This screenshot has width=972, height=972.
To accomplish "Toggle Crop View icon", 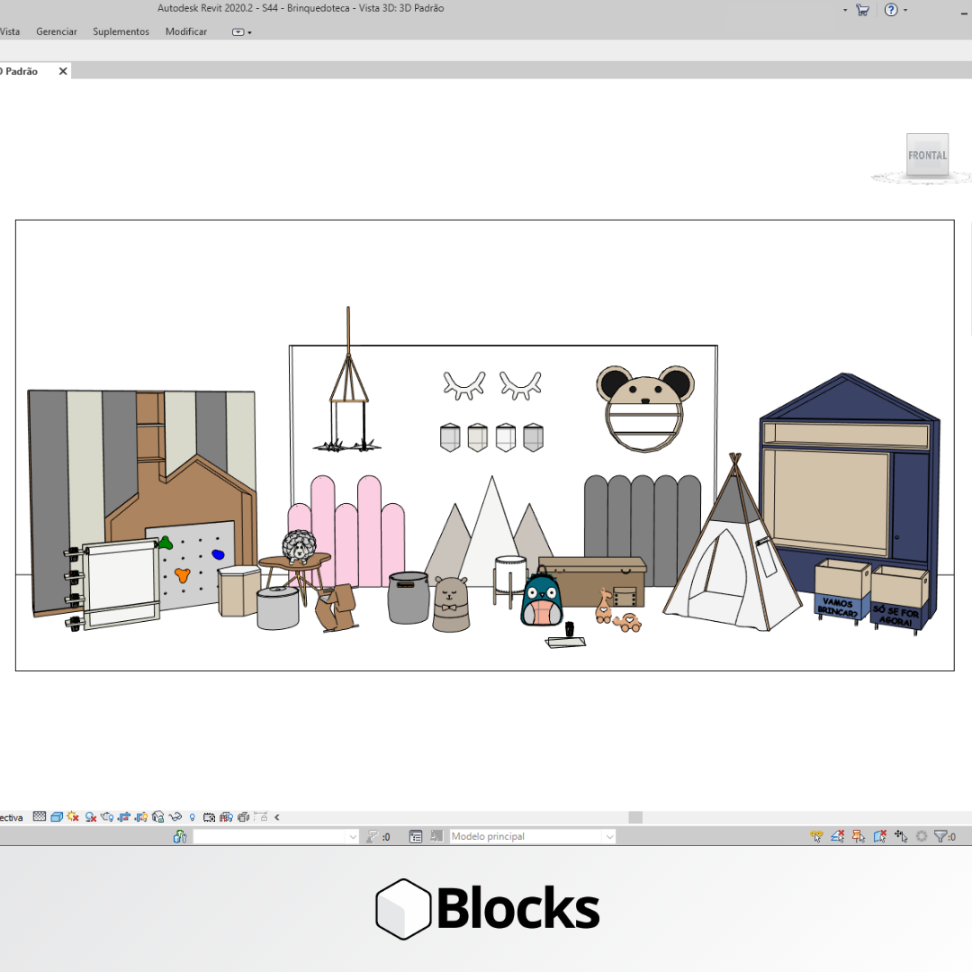I will (x=124, y=816).
